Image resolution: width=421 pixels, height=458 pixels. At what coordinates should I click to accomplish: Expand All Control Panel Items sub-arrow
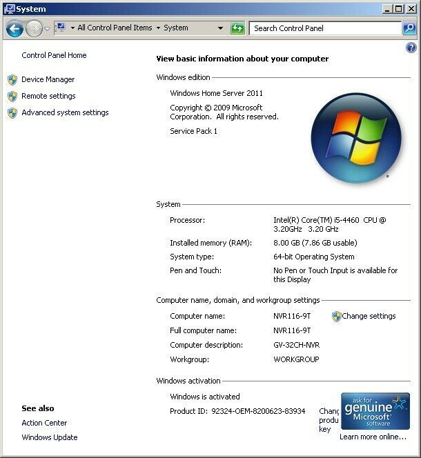pyautogui.click(x=158, y=28)
